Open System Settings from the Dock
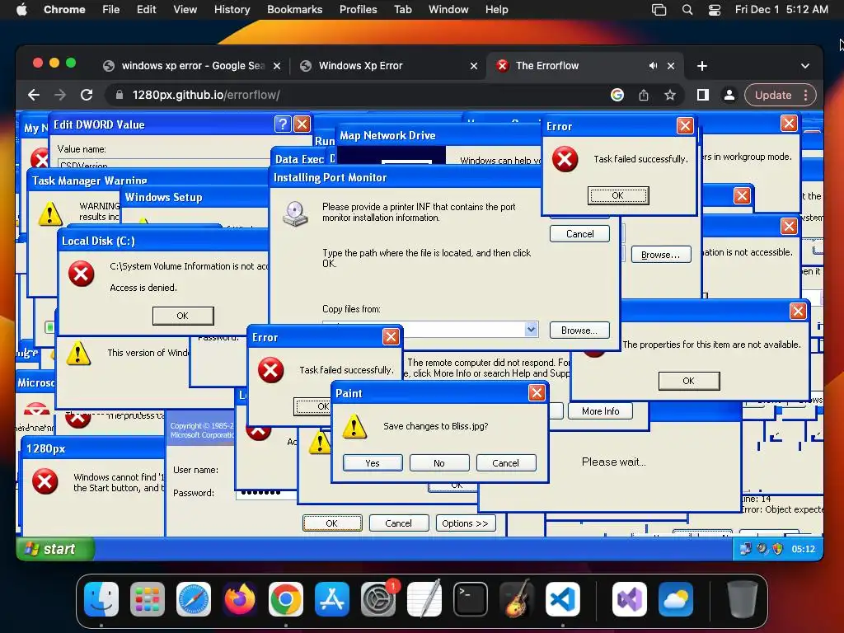The width and height of the screenshot is (844, 633). tap(378, 599)
